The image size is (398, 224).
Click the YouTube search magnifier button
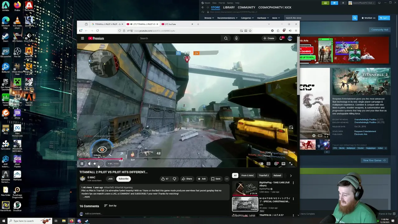click(226, 38)
